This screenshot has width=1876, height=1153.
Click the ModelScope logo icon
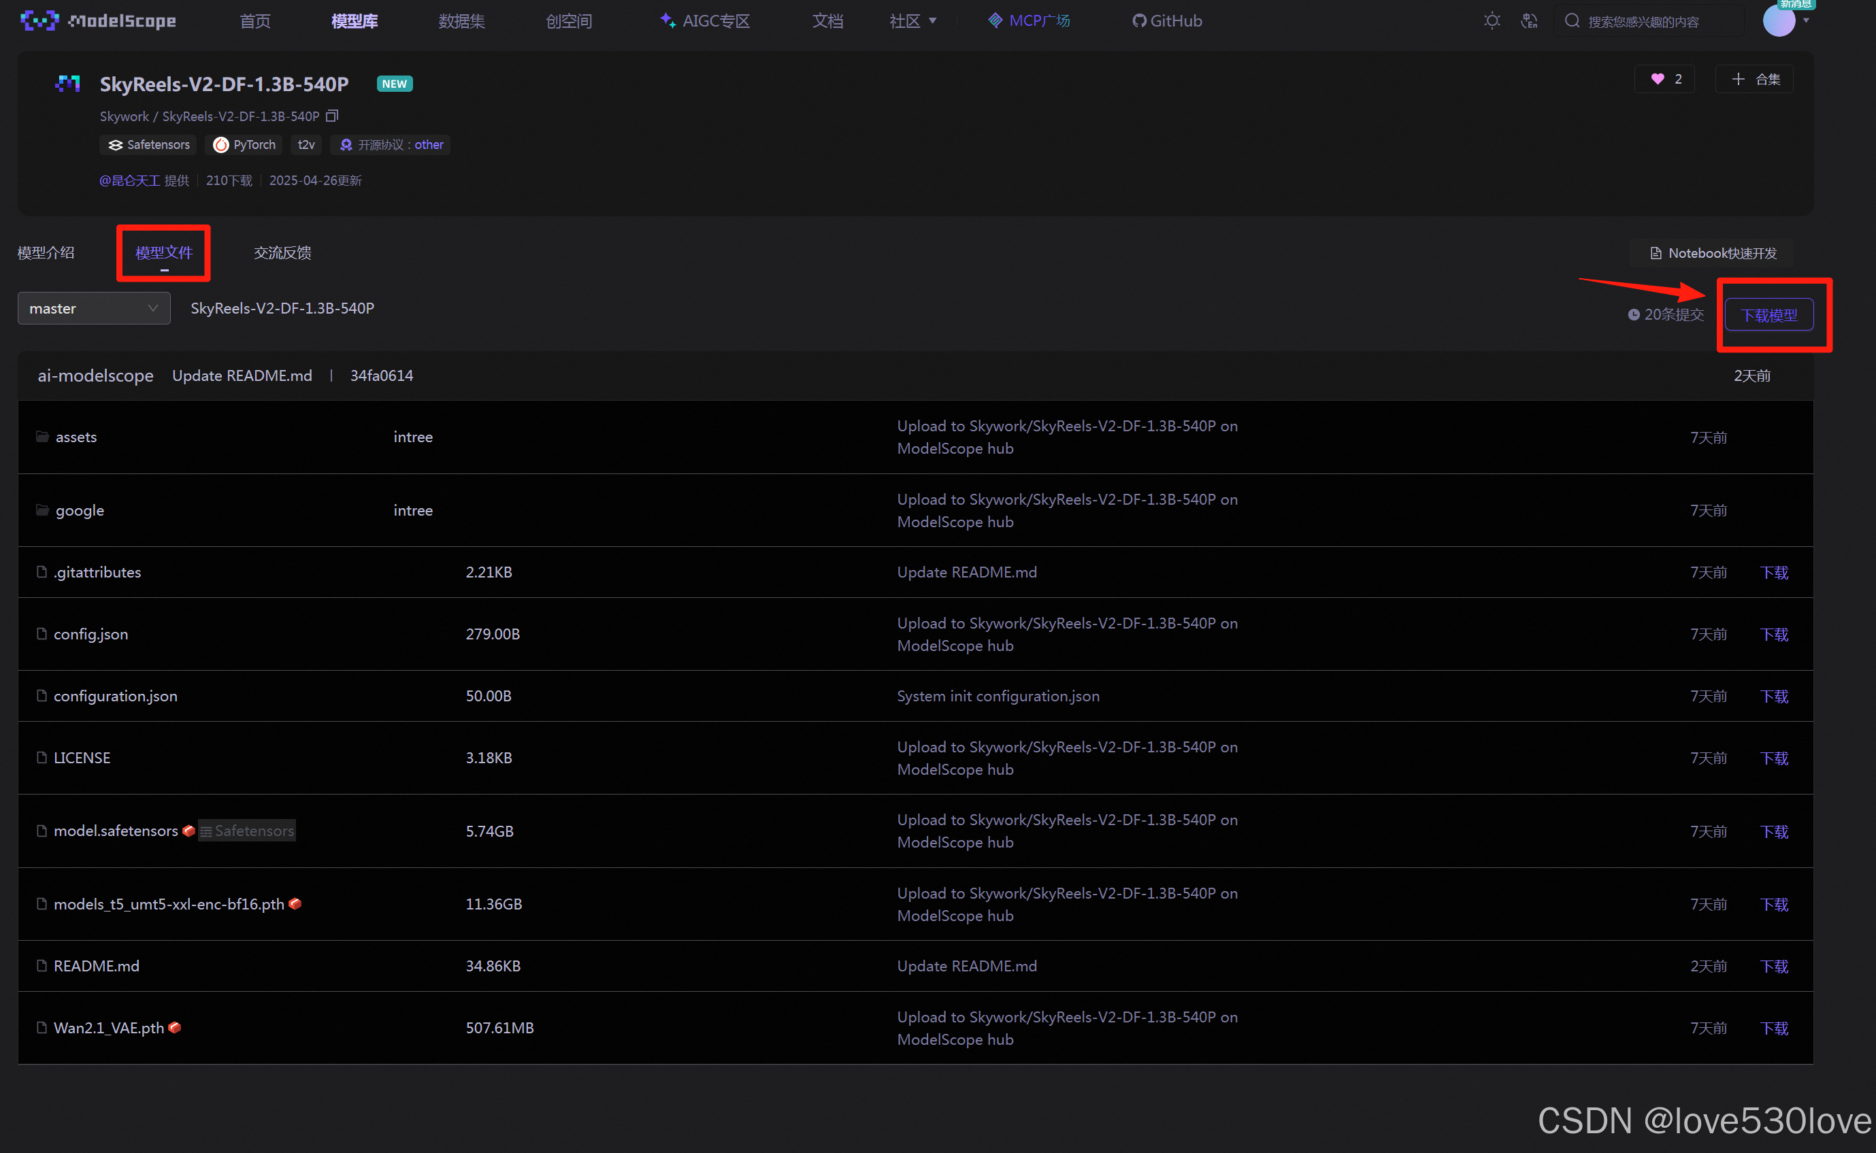pyautogui.click(x=39, y=20)
